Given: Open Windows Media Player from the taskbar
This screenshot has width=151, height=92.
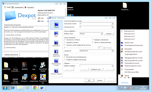Looking at the screenshot, I should [x=27, y=88].
